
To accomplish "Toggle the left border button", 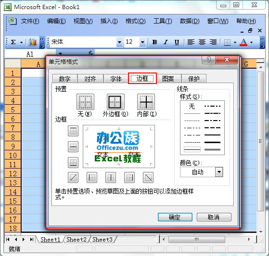I will pyautogui.click(x=92, y=177).
